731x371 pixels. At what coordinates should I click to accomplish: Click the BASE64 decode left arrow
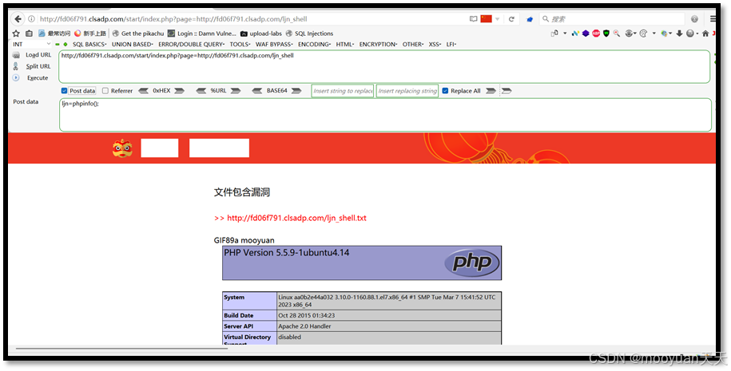click(x=257, y=91)
